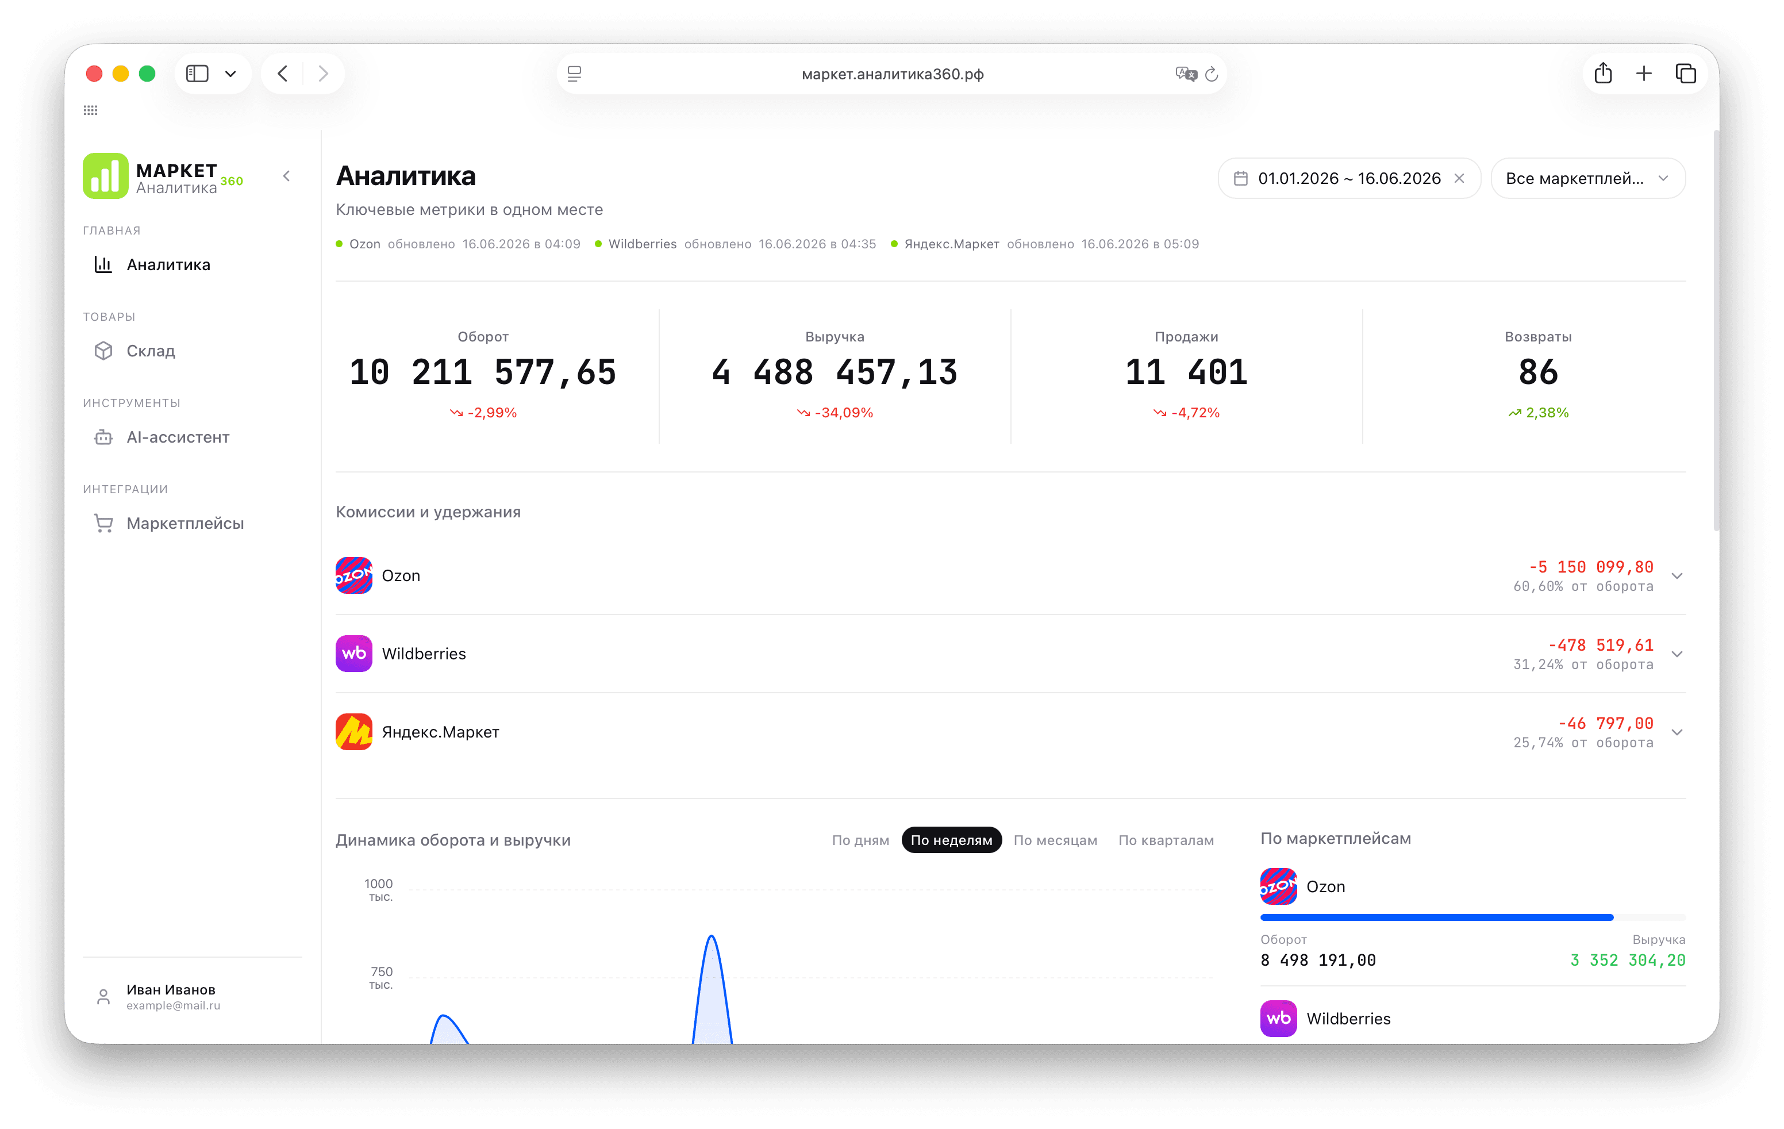Click the browser sidebar toggle icon
Screen dimensions: 1784x1129
point(197,74)
